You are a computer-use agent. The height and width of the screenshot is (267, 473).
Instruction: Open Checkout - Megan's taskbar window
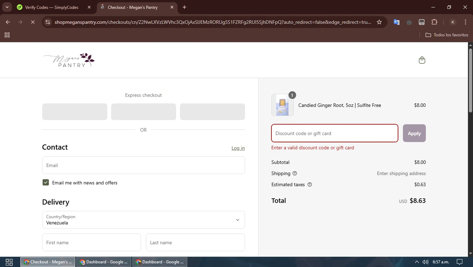pos(48,262)
